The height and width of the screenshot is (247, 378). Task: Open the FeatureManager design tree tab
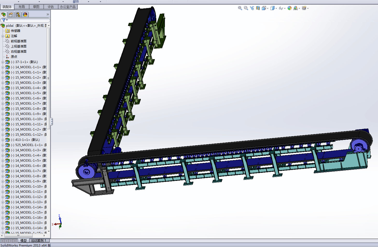click(x=3, y=15)
